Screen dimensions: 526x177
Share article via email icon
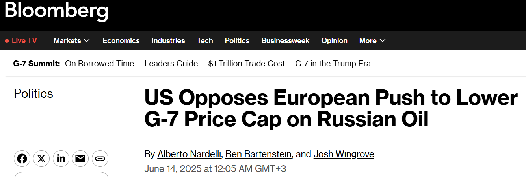pos(80,159)
